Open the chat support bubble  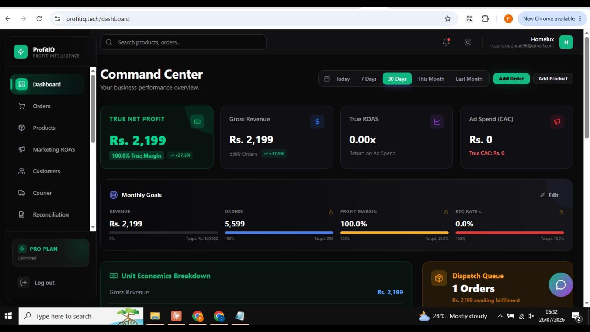point(561,285)
